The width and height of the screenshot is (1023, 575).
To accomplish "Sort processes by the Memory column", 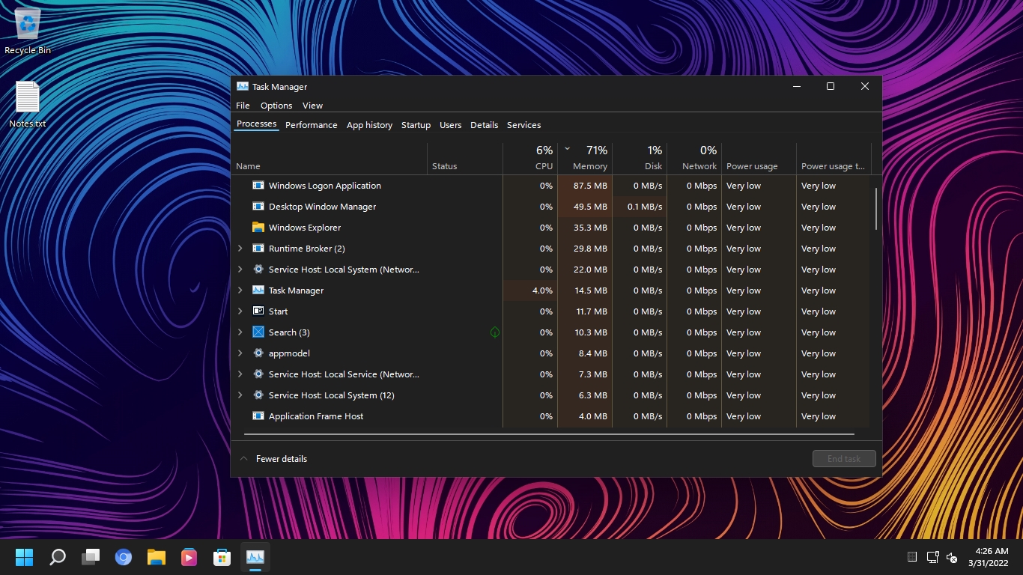I will [x=592, y=158].
